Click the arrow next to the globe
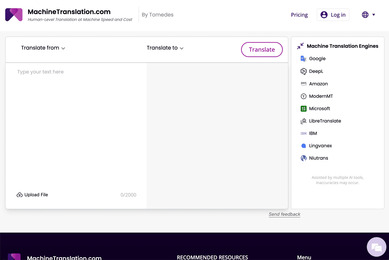Image resolution: width=389 pixels, height=260 pixels. pyautogui.click(x=374, y=15)
